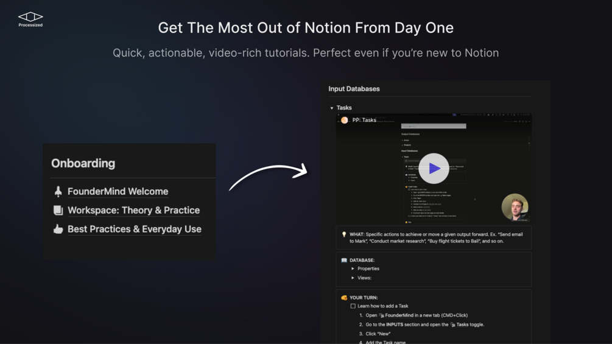
Task: Open Best Practices & Everyday Use page
Action: [x=134, y=229]
